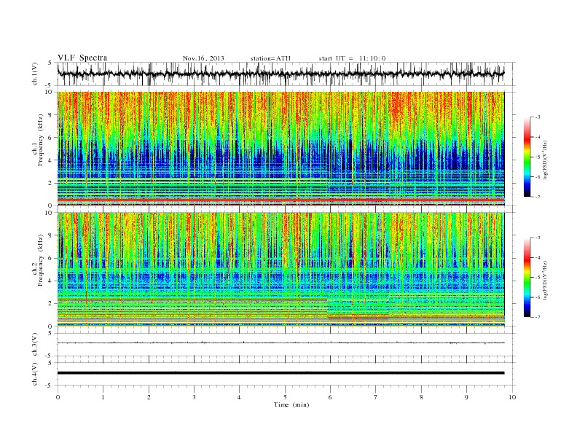Click time axis tick label "3"
Viewport: 577px width, 446px height.
(194, 397)
